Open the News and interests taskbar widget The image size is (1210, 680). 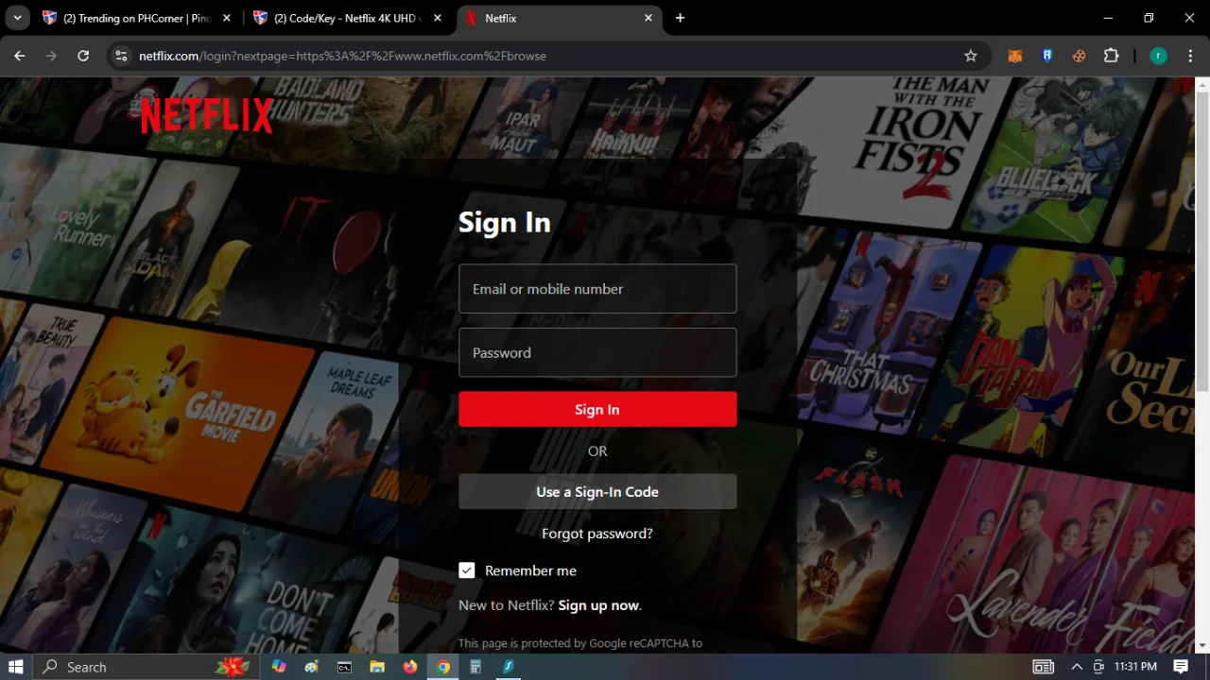pos(1043,667)
